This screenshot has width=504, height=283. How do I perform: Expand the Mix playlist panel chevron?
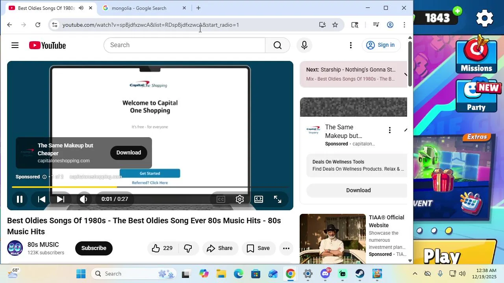coord(405,74)
